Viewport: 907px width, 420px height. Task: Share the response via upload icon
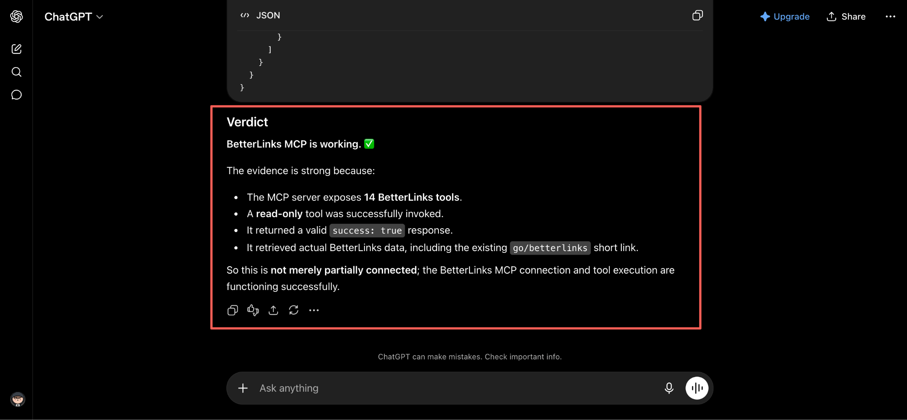(x=273, y=310)
